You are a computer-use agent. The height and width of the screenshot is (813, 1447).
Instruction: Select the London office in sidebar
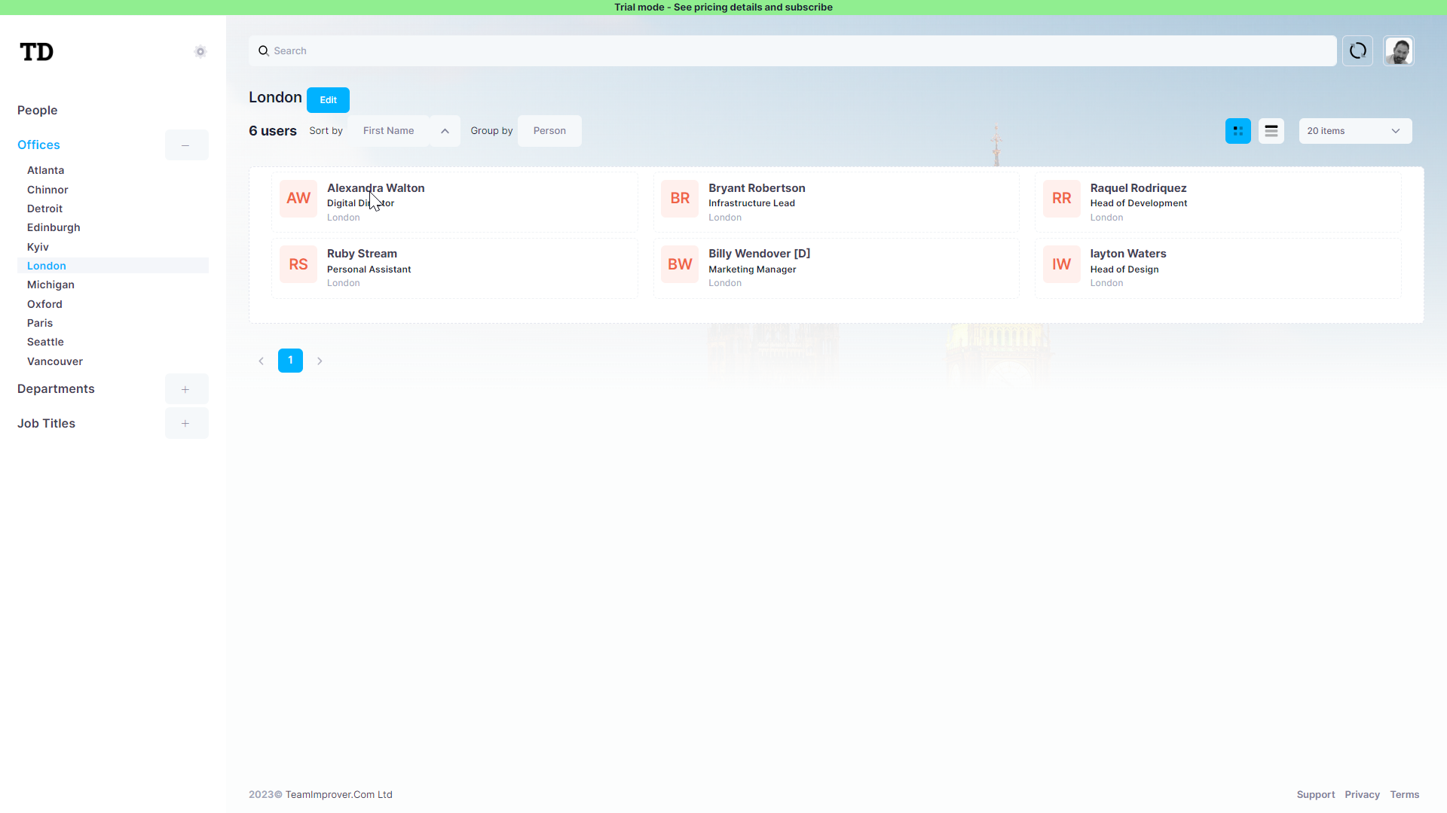(x=46, y=265)
